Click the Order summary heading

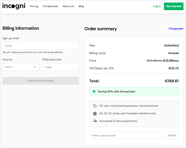101,29
